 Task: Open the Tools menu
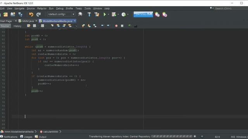coord(88,8)
